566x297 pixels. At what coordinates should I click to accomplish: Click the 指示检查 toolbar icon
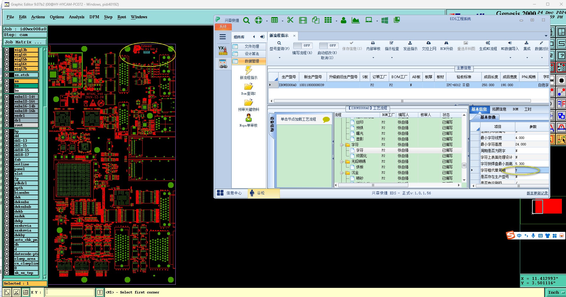click(x=391, y=43)
